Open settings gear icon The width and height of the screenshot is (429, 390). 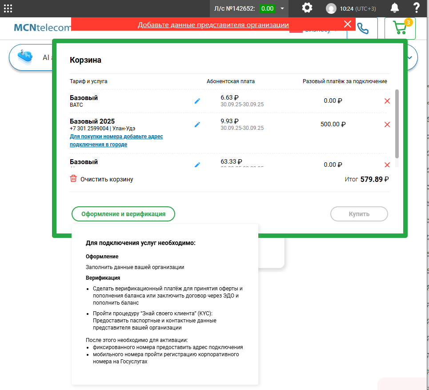click(x=307, y=8)
